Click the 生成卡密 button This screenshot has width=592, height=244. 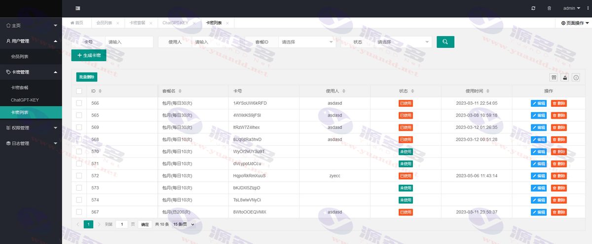(89, 55)
